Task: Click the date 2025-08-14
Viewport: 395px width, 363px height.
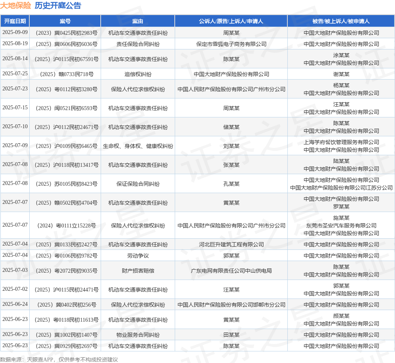Action: (15, 59)
